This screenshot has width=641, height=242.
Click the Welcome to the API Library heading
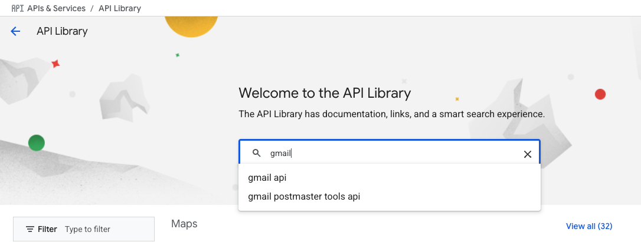coord(325,93)
